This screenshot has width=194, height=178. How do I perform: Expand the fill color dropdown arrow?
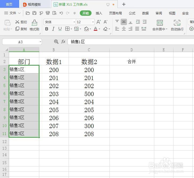(x=90, y=29)
